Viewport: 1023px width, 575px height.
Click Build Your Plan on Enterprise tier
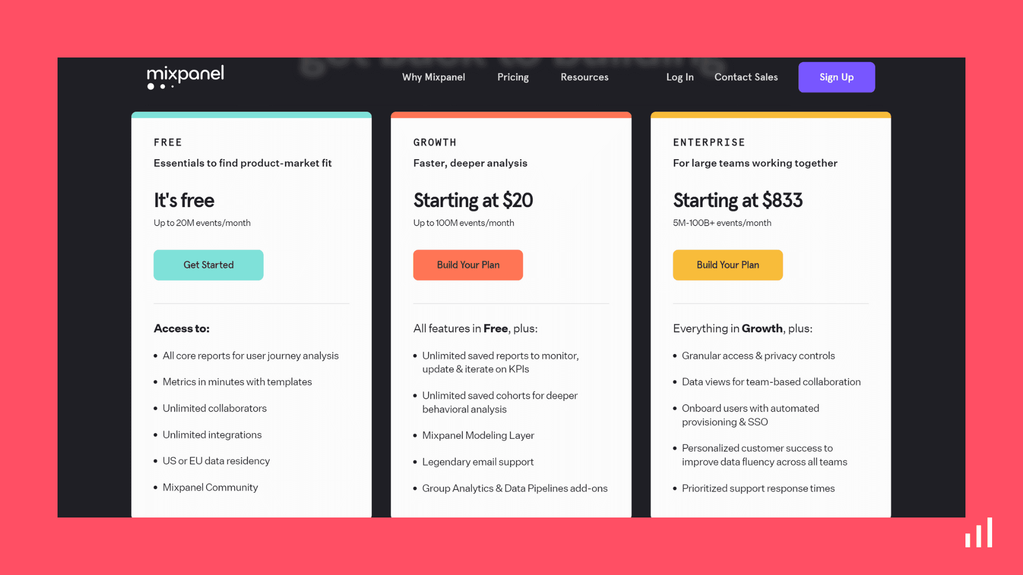pos(727,265)
